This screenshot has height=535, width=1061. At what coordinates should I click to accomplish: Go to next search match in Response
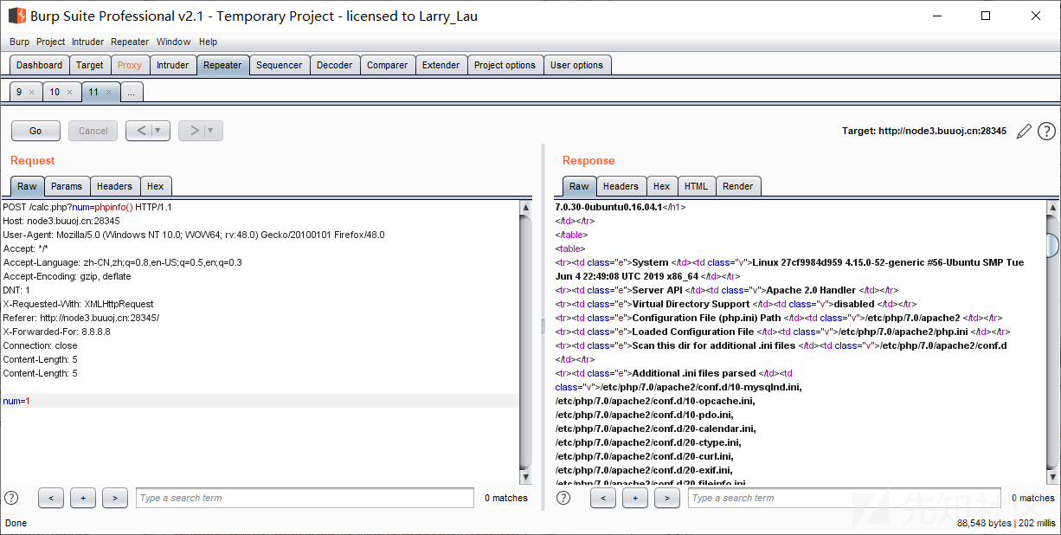[667, 498]
